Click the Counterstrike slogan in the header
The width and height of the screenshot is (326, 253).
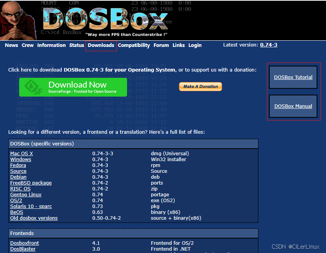(x=126, y=34)
